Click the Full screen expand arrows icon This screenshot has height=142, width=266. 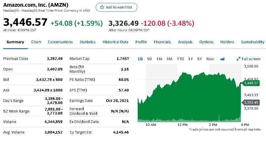point(238,59)
